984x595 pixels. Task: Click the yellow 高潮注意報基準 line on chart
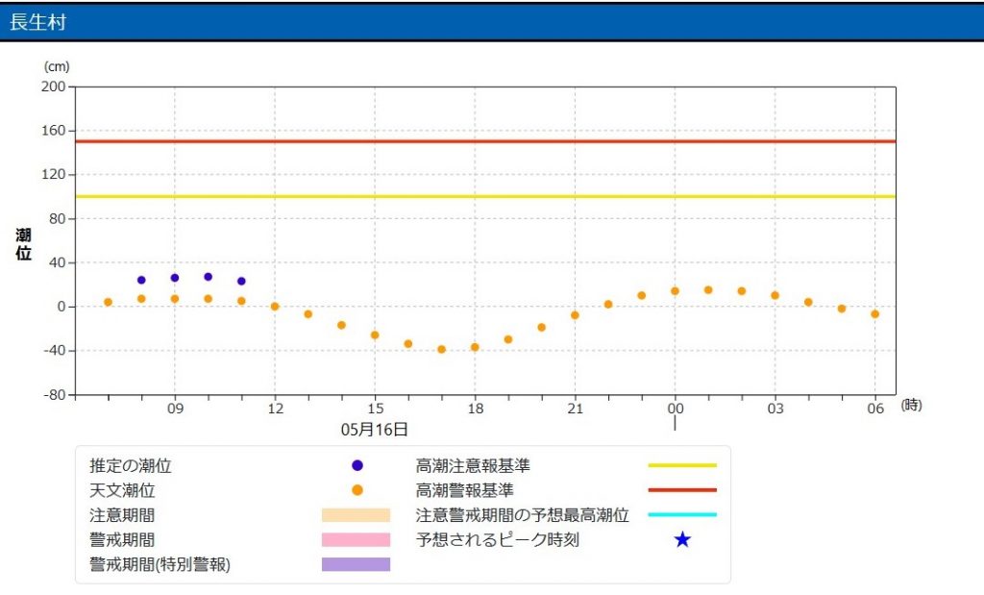click(x=485, y=196)
